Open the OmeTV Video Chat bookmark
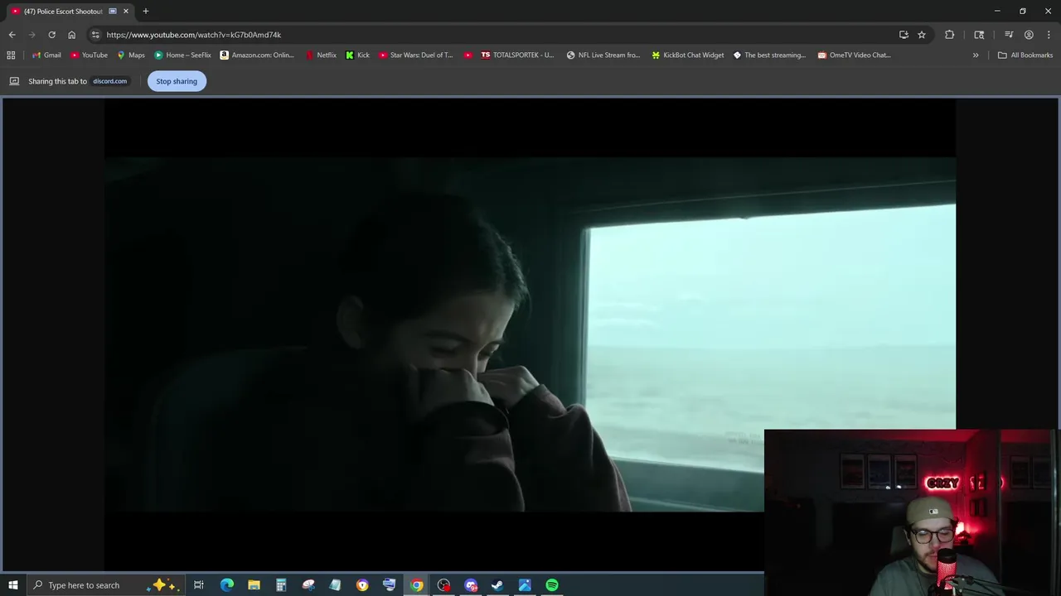Screen dimensions: 1061x596 855,55
